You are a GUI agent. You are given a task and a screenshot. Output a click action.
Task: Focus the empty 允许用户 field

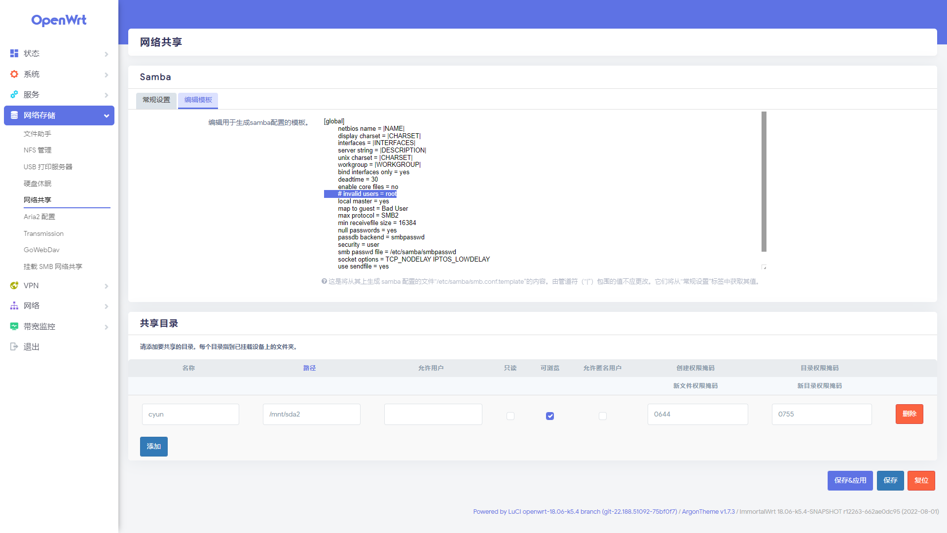(433, 415)
